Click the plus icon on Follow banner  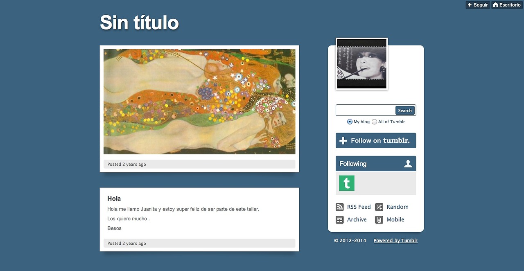tap(343, 140)
